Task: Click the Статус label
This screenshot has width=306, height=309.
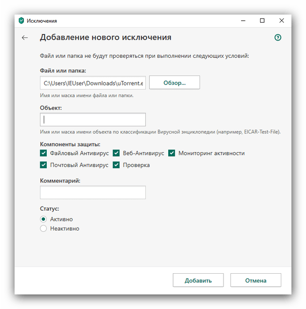Action: [x=49, y=208]
